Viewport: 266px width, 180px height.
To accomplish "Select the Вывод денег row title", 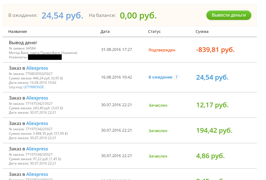I will [23, 43].
